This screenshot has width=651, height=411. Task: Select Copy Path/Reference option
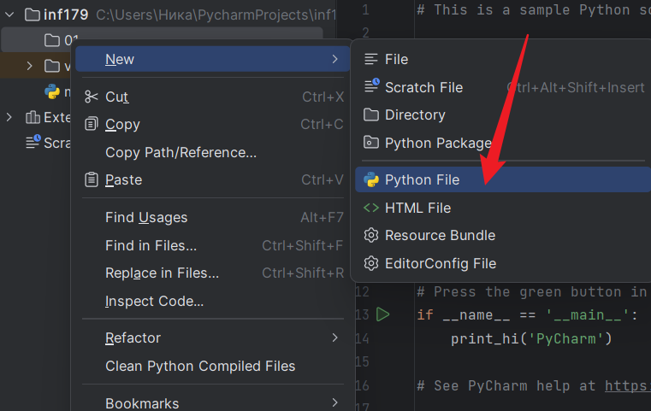[x=181, y=152]
